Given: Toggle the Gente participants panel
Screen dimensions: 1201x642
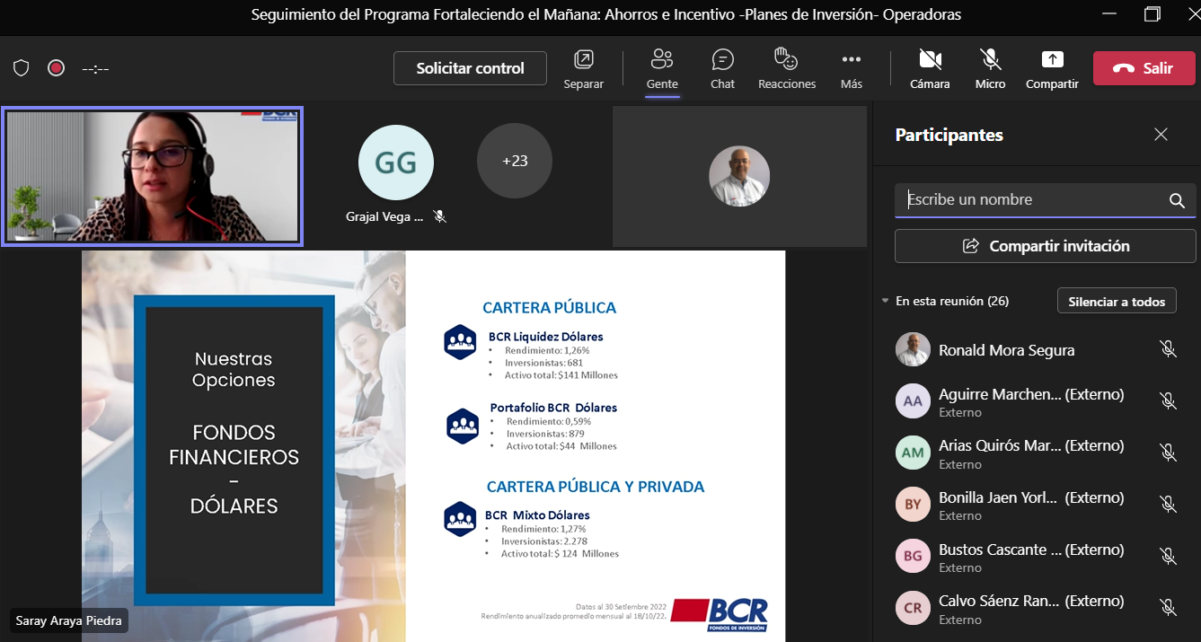Looking at the screenshot, I should pos(662,68).
